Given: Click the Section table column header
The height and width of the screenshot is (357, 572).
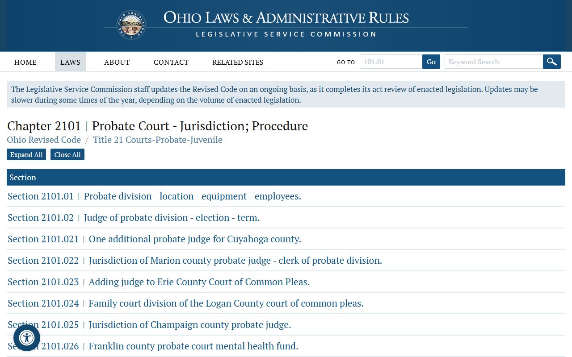Looking at the screenshot, I should [x=286, y=177].
